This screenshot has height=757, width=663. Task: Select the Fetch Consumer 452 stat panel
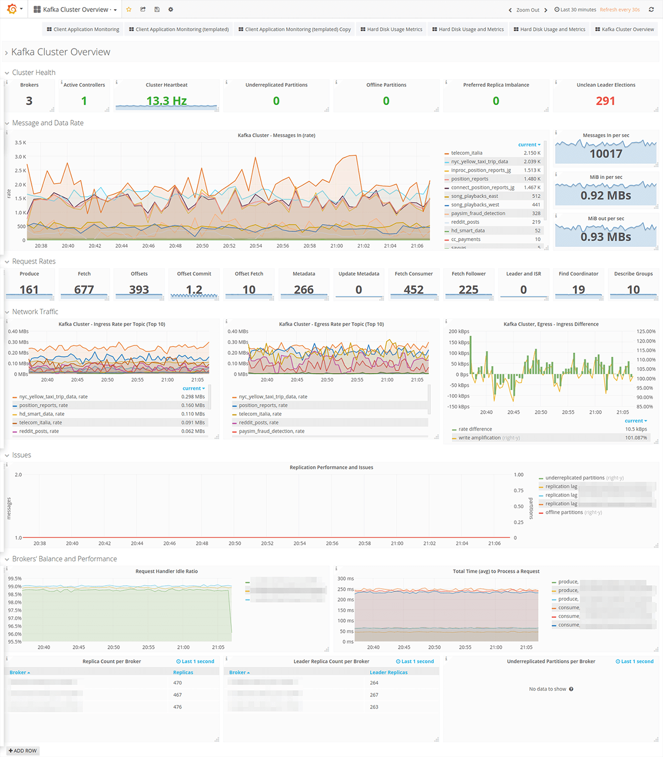414,284
